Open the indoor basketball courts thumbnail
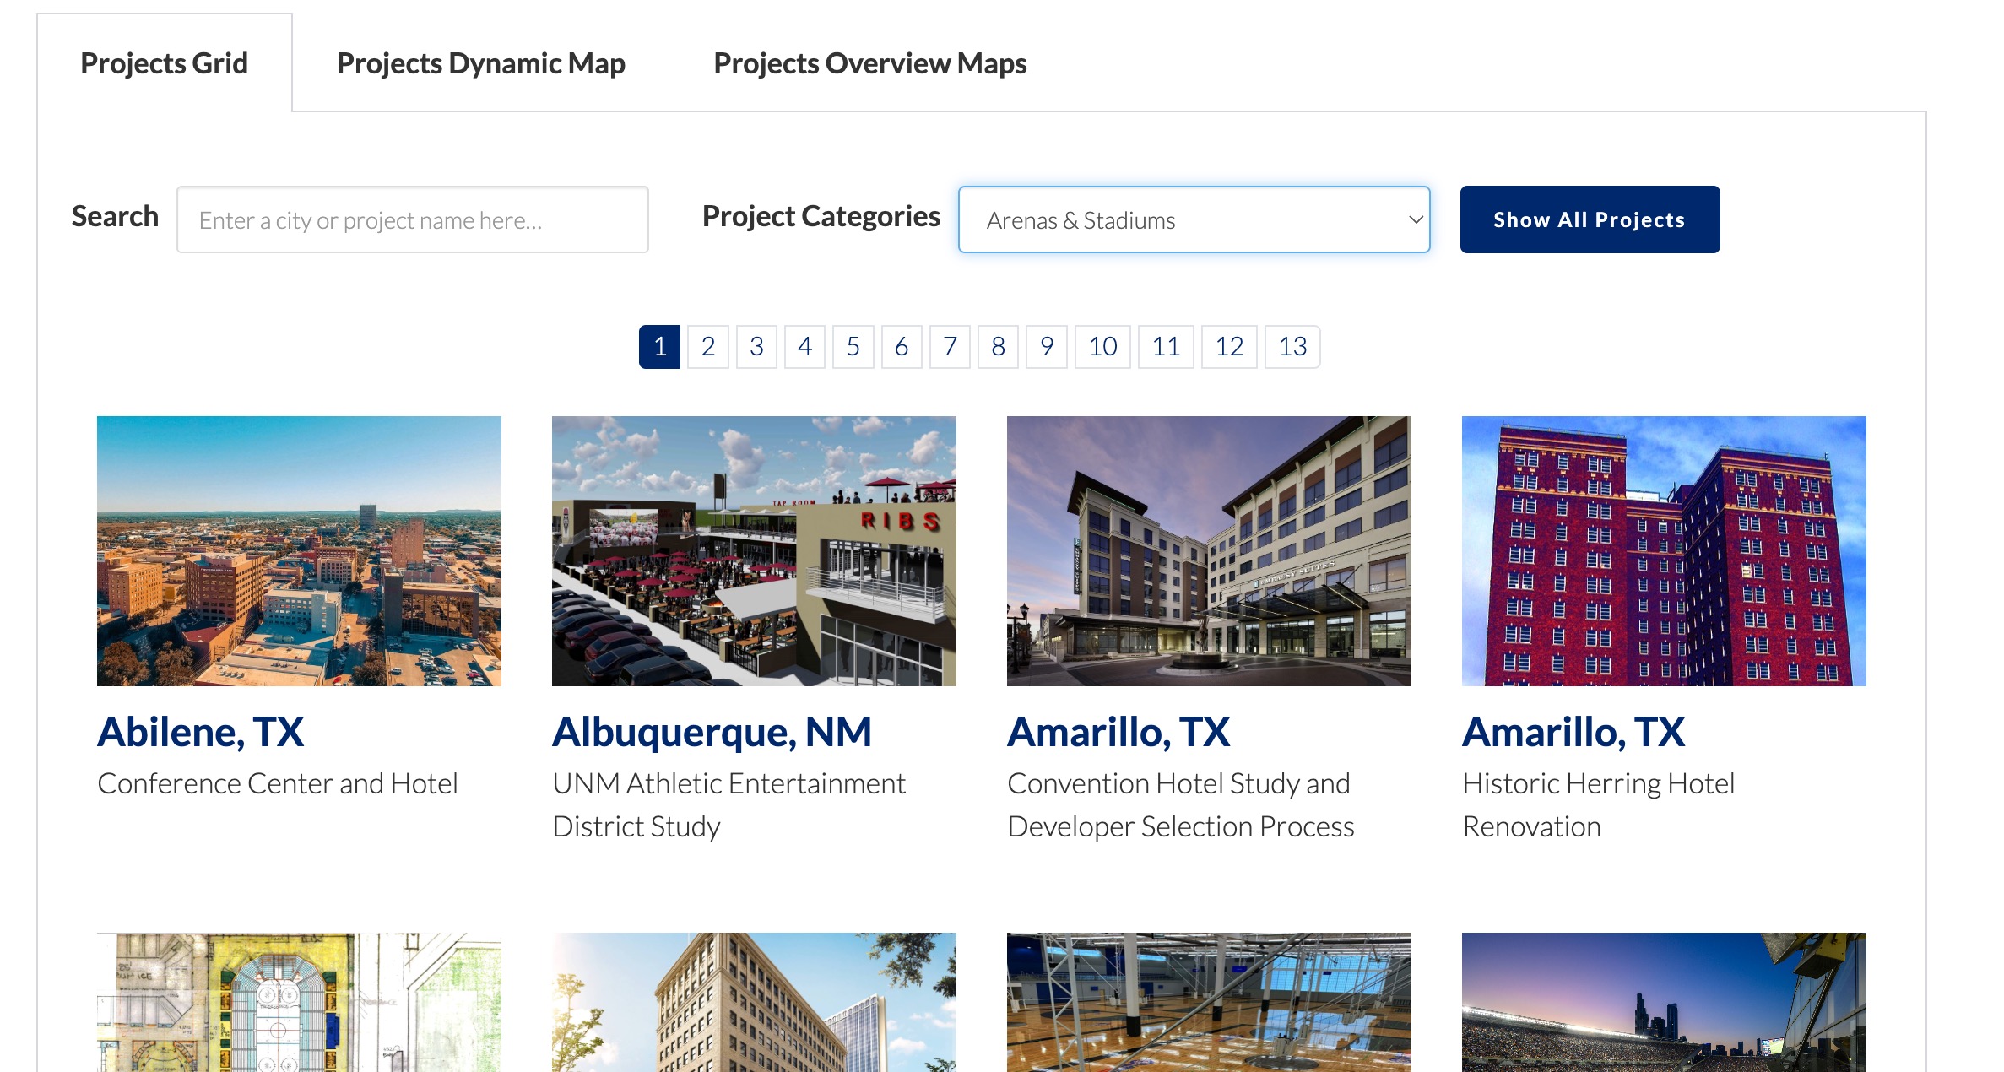Screen dimensions: 2004x1072 point(1209,1002)
